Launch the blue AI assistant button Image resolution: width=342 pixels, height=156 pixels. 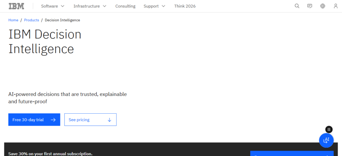(x=326, y=140)
